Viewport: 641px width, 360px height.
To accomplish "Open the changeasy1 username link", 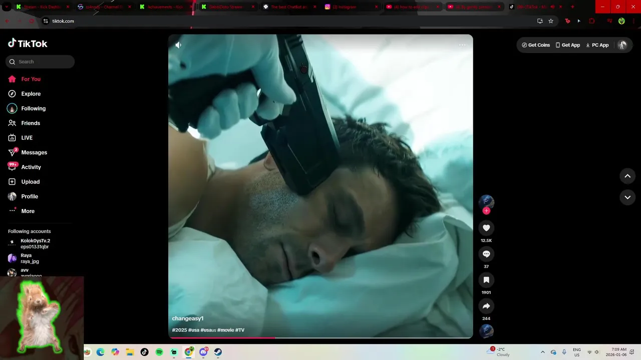I will [188, 318].
